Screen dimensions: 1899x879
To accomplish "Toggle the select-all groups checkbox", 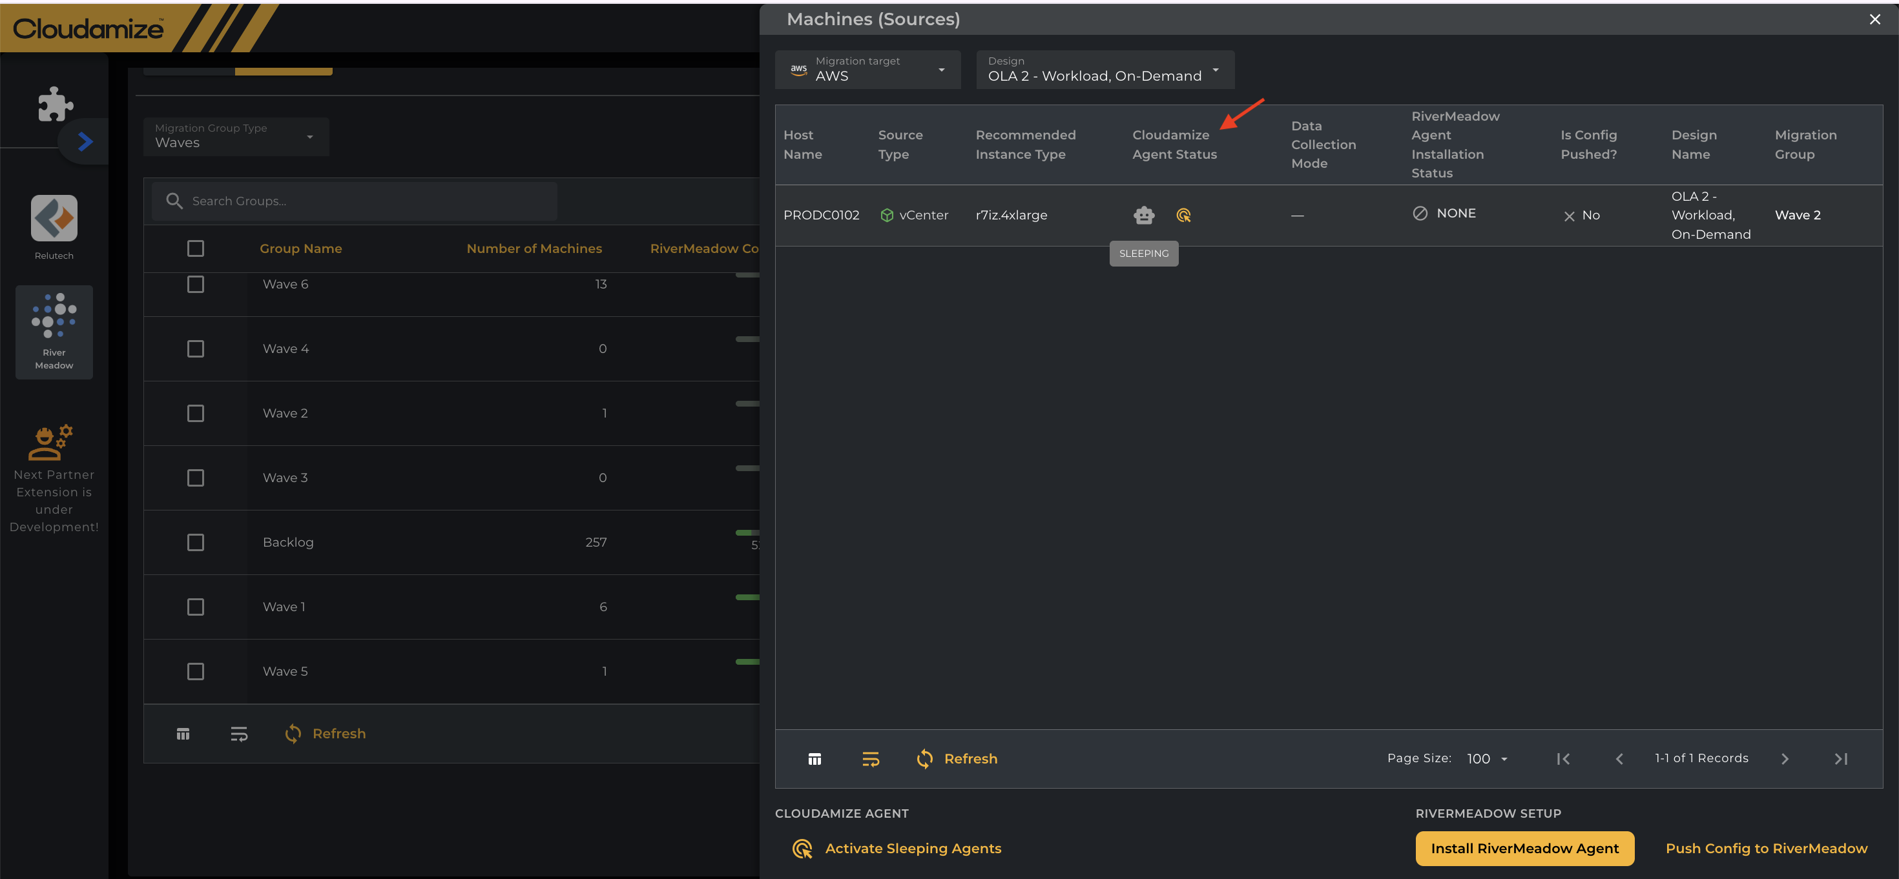I will click(195, 248).
